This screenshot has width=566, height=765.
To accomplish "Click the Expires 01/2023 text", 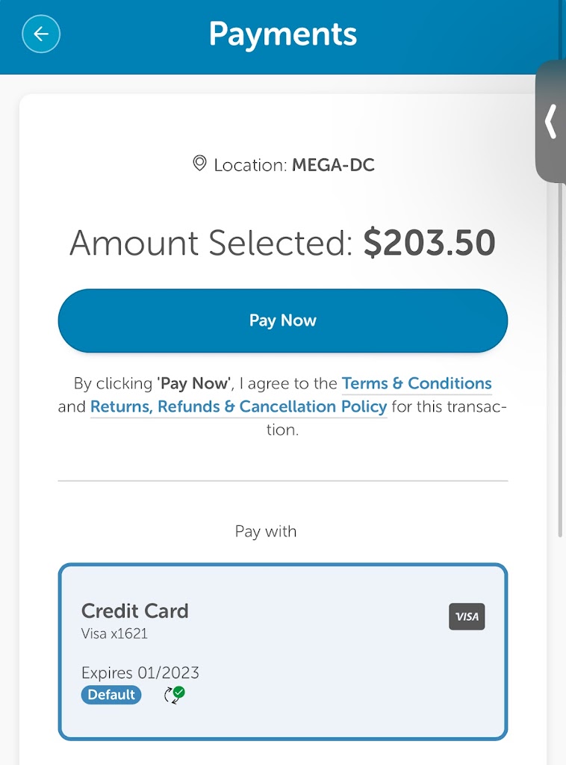I will (140, 672).
